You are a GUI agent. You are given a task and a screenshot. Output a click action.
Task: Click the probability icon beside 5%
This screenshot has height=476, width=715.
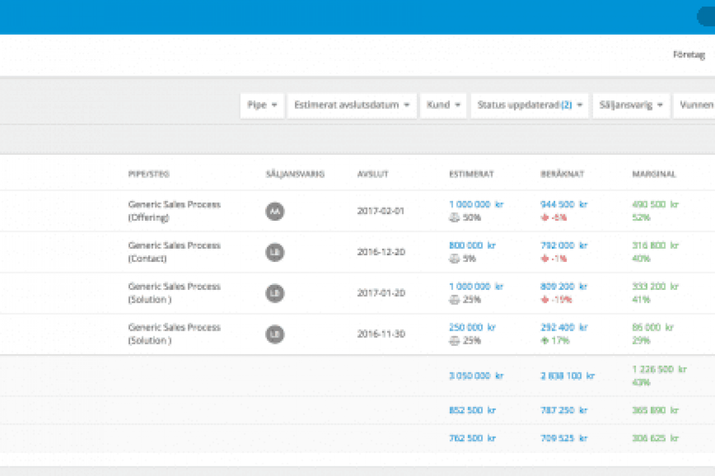click(x=455, y=259)
